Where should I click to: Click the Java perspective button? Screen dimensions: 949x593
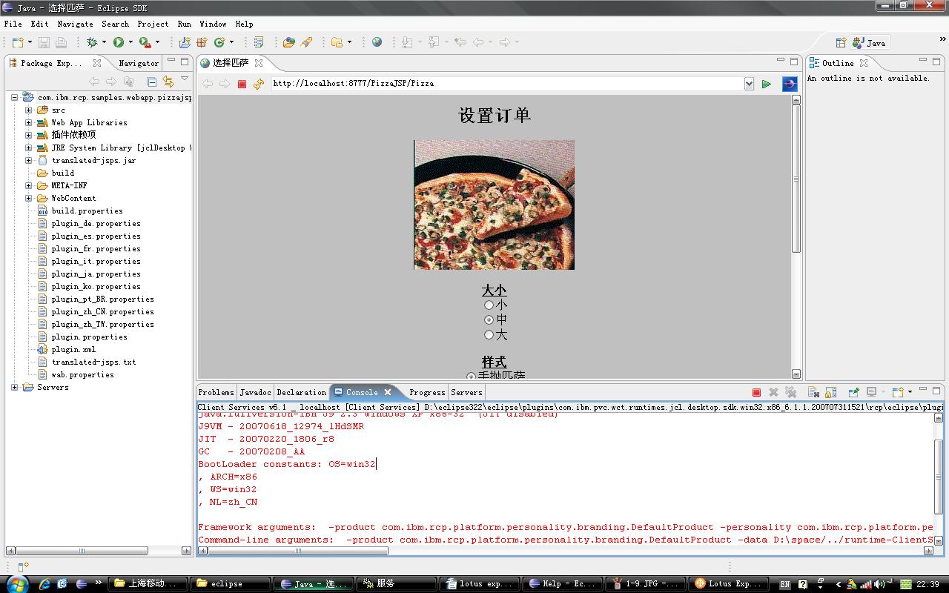[870, 43]
